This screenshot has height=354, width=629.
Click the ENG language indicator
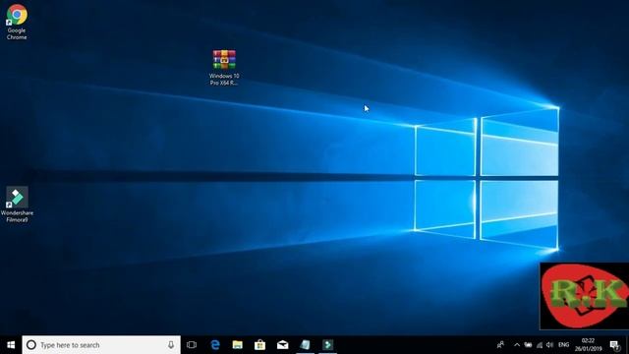tap(563, 345)
